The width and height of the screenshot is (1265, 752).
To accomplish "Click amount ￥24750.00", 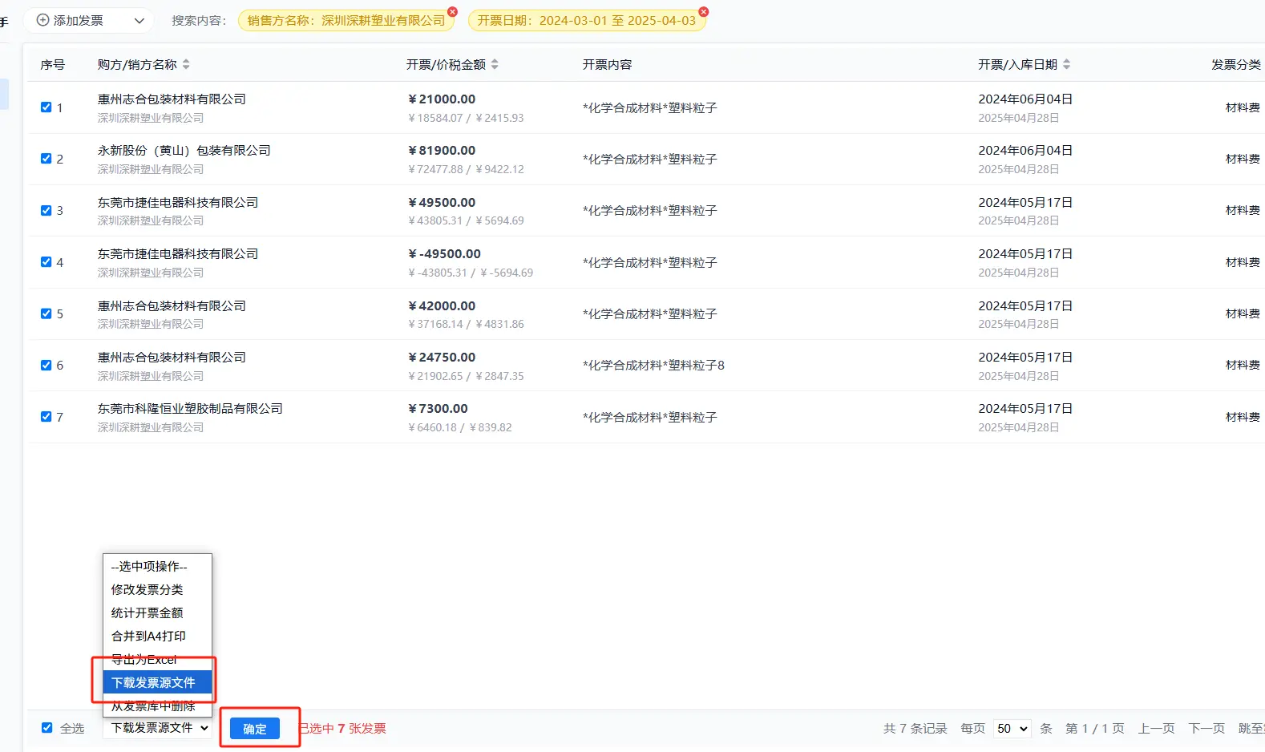I will 442,357.
